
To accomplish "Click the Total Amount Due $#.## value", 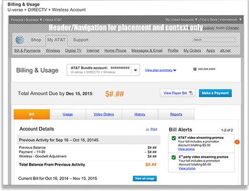I will [x=114, y=94].
